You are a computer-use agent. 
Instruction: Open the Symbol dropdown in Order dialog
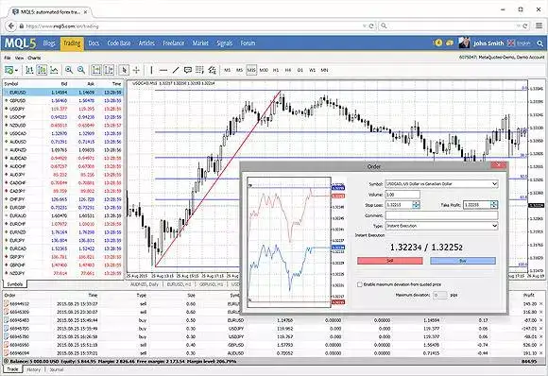[441, 184]
